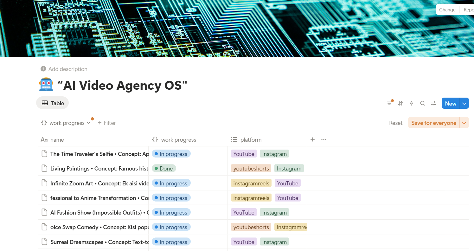Add a new property with the plus icon
474x251 pixels.
[x=312, y=139]
